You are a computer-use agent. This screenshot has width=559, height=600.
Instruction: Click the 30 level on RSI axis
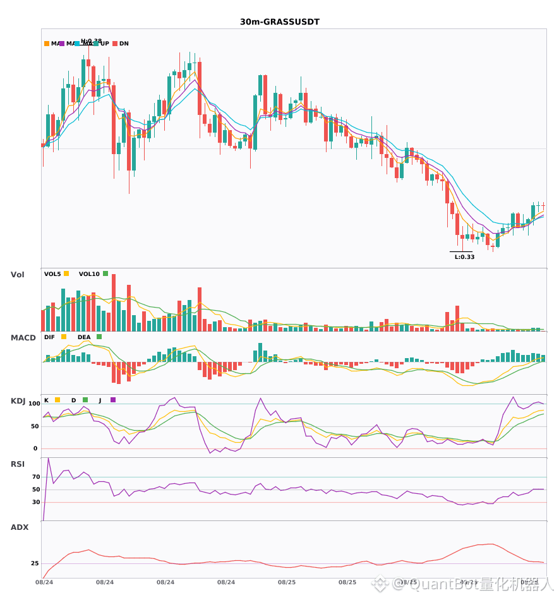point(36,502)
